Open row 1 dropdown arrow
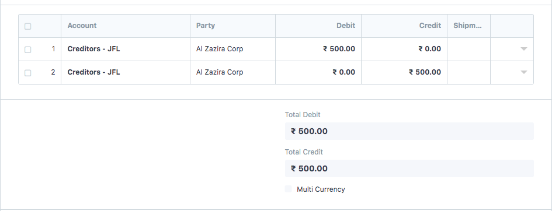Viewport: 552px width, 211px height. coord(523,49)
